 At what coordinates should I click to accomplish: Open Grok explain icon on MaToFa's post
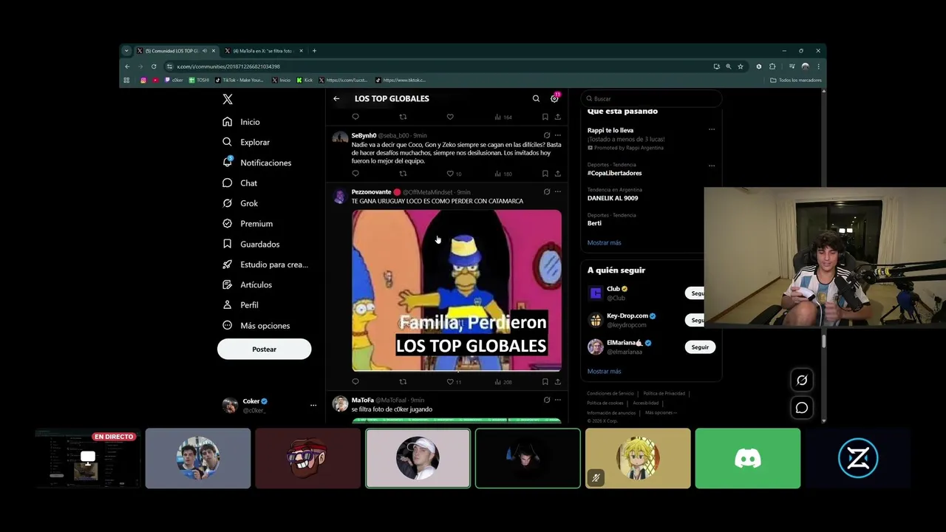click(x=546, y=400)
